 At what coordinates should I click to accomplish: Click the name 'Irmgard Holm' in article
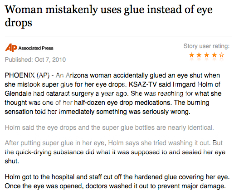click(x=193, y=84)
